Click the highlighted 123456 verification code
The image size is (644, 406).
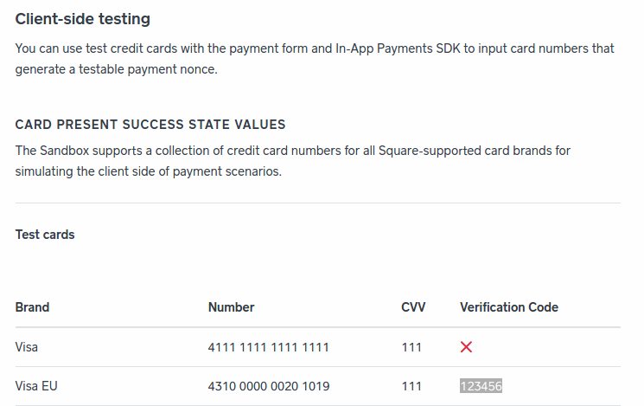pos(481,386)
